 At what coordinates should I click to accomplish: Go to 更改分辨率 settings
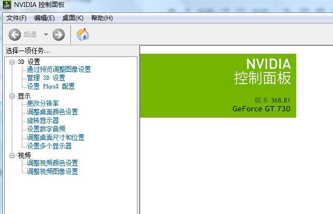point(43,104)
